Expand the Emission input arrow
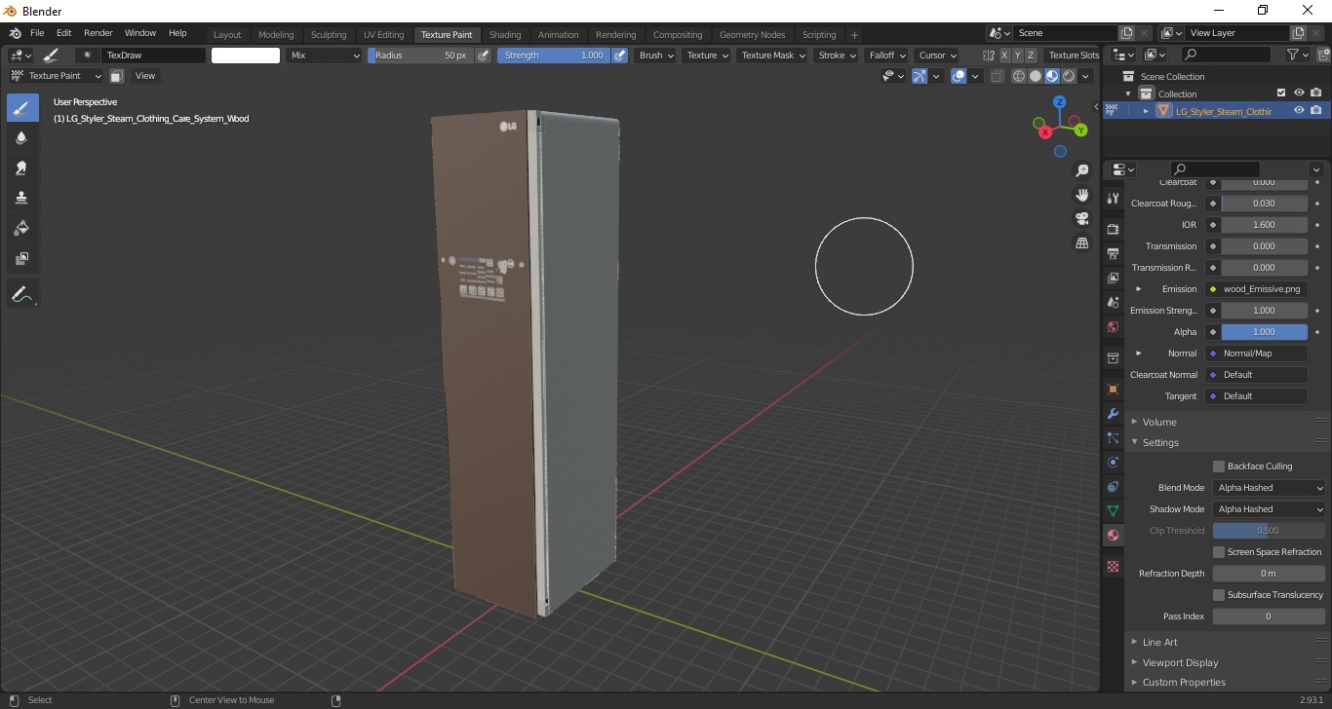Image resolution: width=1332 pixels, height=709 pixels. [x=1138, y=289]
